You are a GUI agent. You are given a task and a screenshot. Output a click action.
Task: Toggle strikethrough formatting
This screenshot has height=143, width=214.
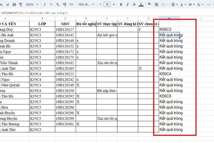[134, 5]
